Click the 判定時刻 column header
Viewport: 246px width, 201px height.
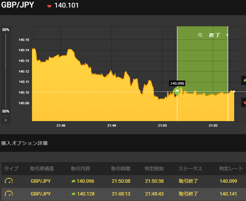pos(154,169)
